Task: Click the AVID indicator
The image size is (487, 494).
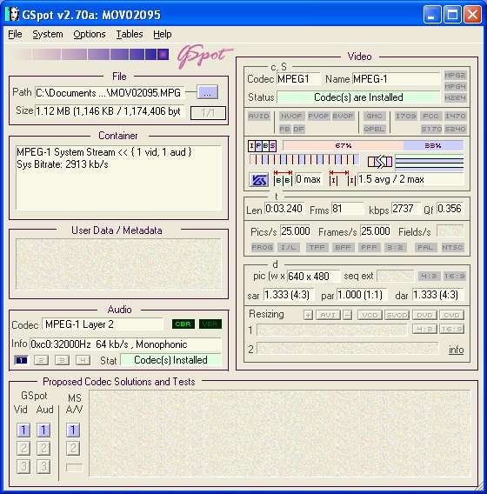Action: 259,116
